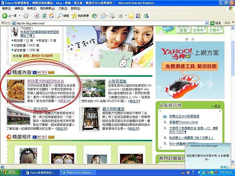Click the 選項 link in Messenger popup
235x176 pixels.
pyautogui.click(x=225, y=167)
